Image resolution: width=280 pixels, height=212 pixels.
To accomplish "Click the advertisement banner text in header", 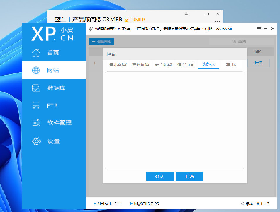I will (163, 29).
